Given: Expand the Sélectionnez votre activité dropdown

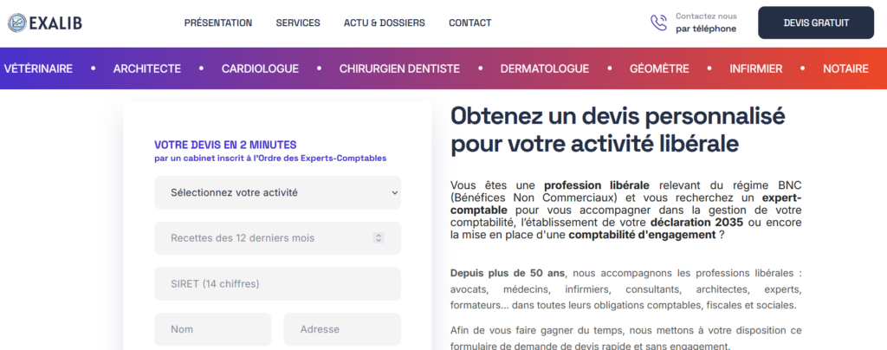Looking at the screenshot, I should pos(277,192).
